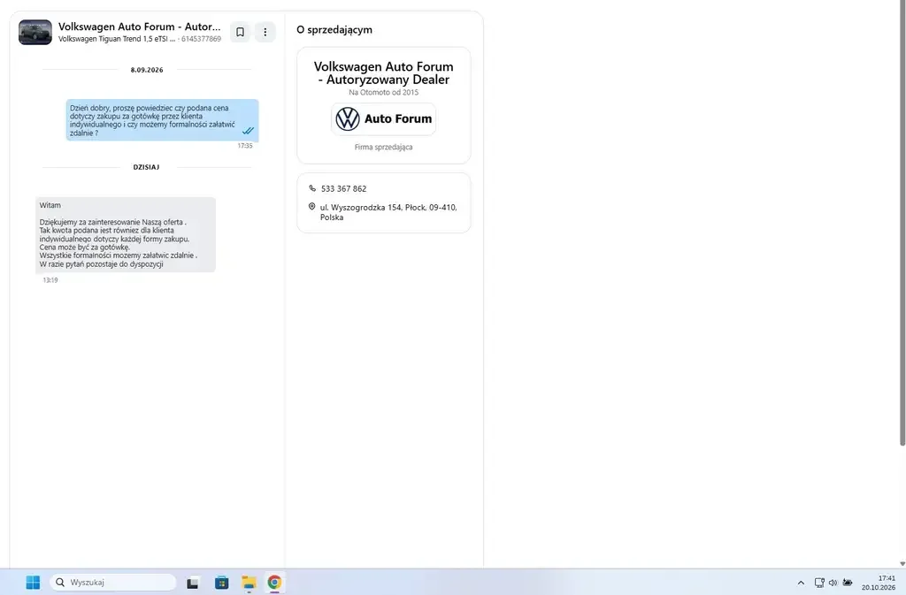
Task: Click the address ul. Wyszogrodzka 154, Płock
Action: (x=388, y=212)
